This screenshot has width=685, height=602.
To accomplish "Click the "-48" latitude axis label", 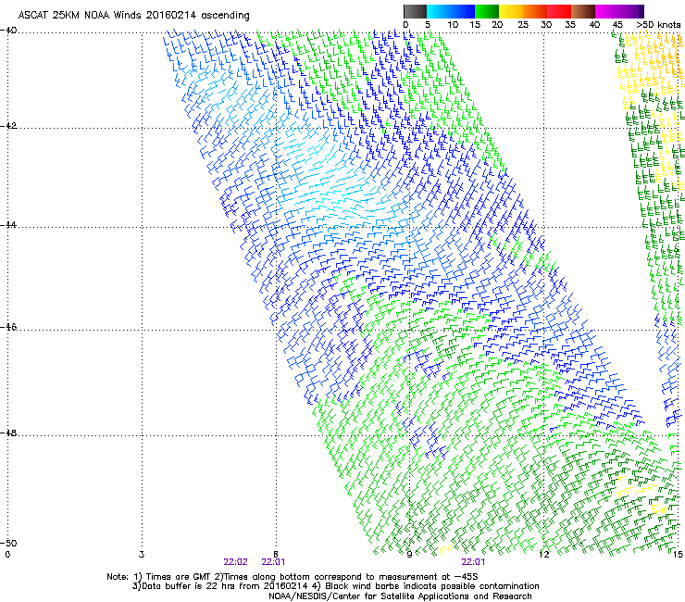I will (8, 433).
